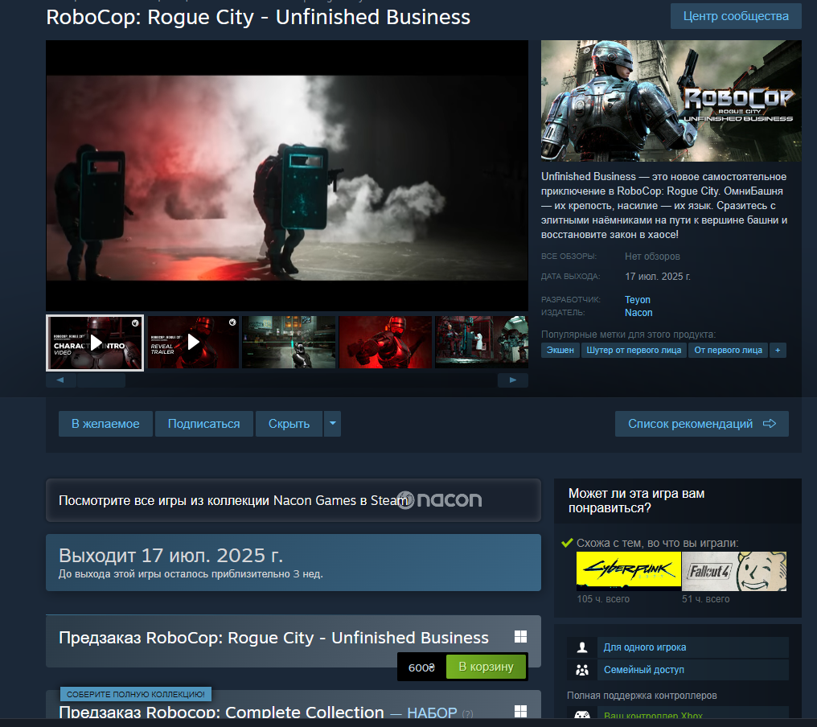Open the single-player category icon
The image size is (817, 727).
pos(582,647)
